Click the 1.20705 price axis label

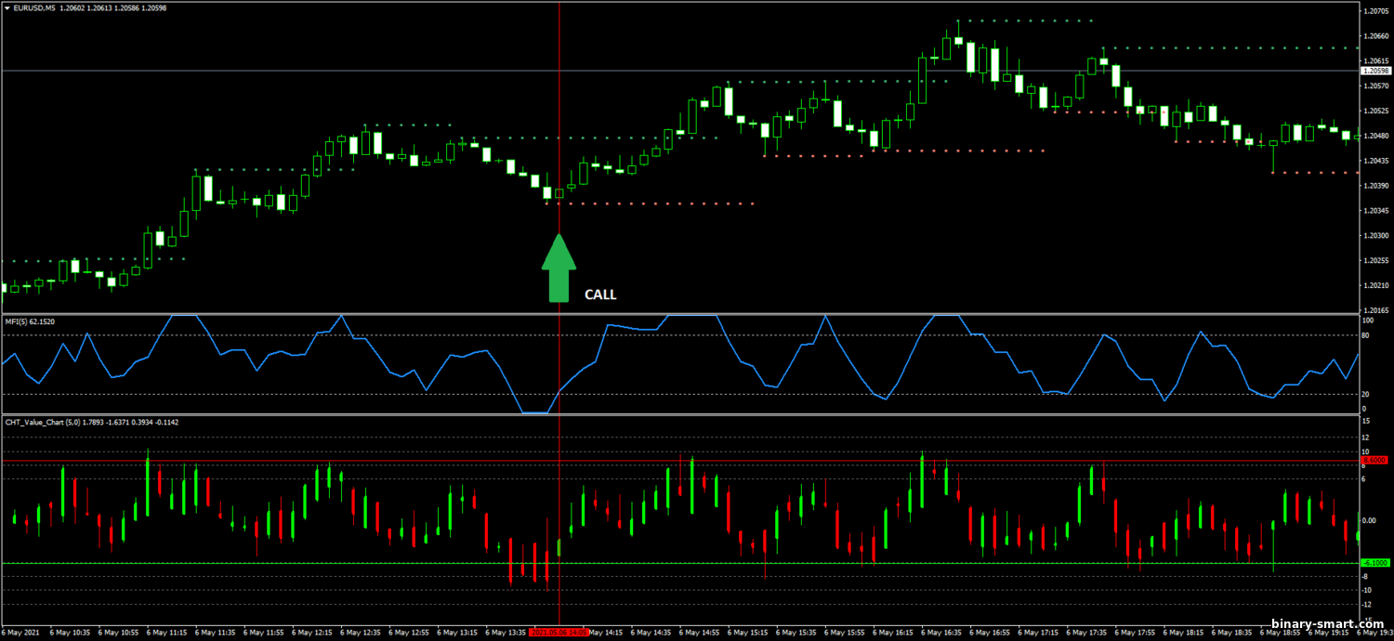pos(1374,11)
